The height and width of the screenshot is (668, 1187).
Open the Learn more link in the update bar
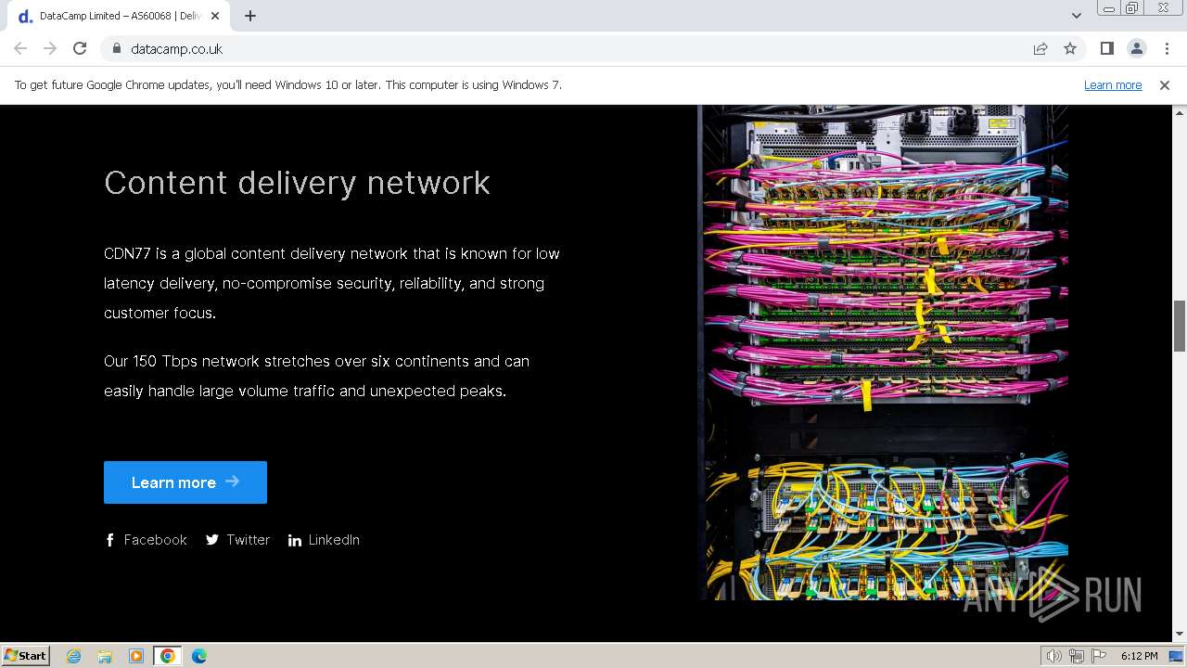coord(1113,85)
